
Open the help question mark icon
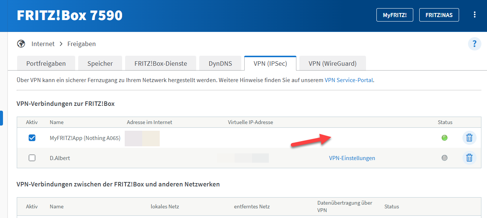click(474, 44)
